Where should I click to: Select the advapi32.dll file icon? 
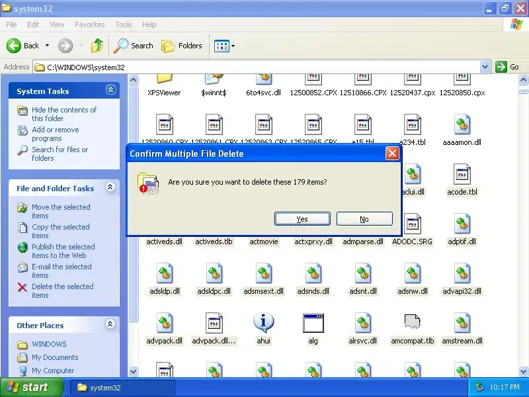pyautogui.click(x=462, y=273)
